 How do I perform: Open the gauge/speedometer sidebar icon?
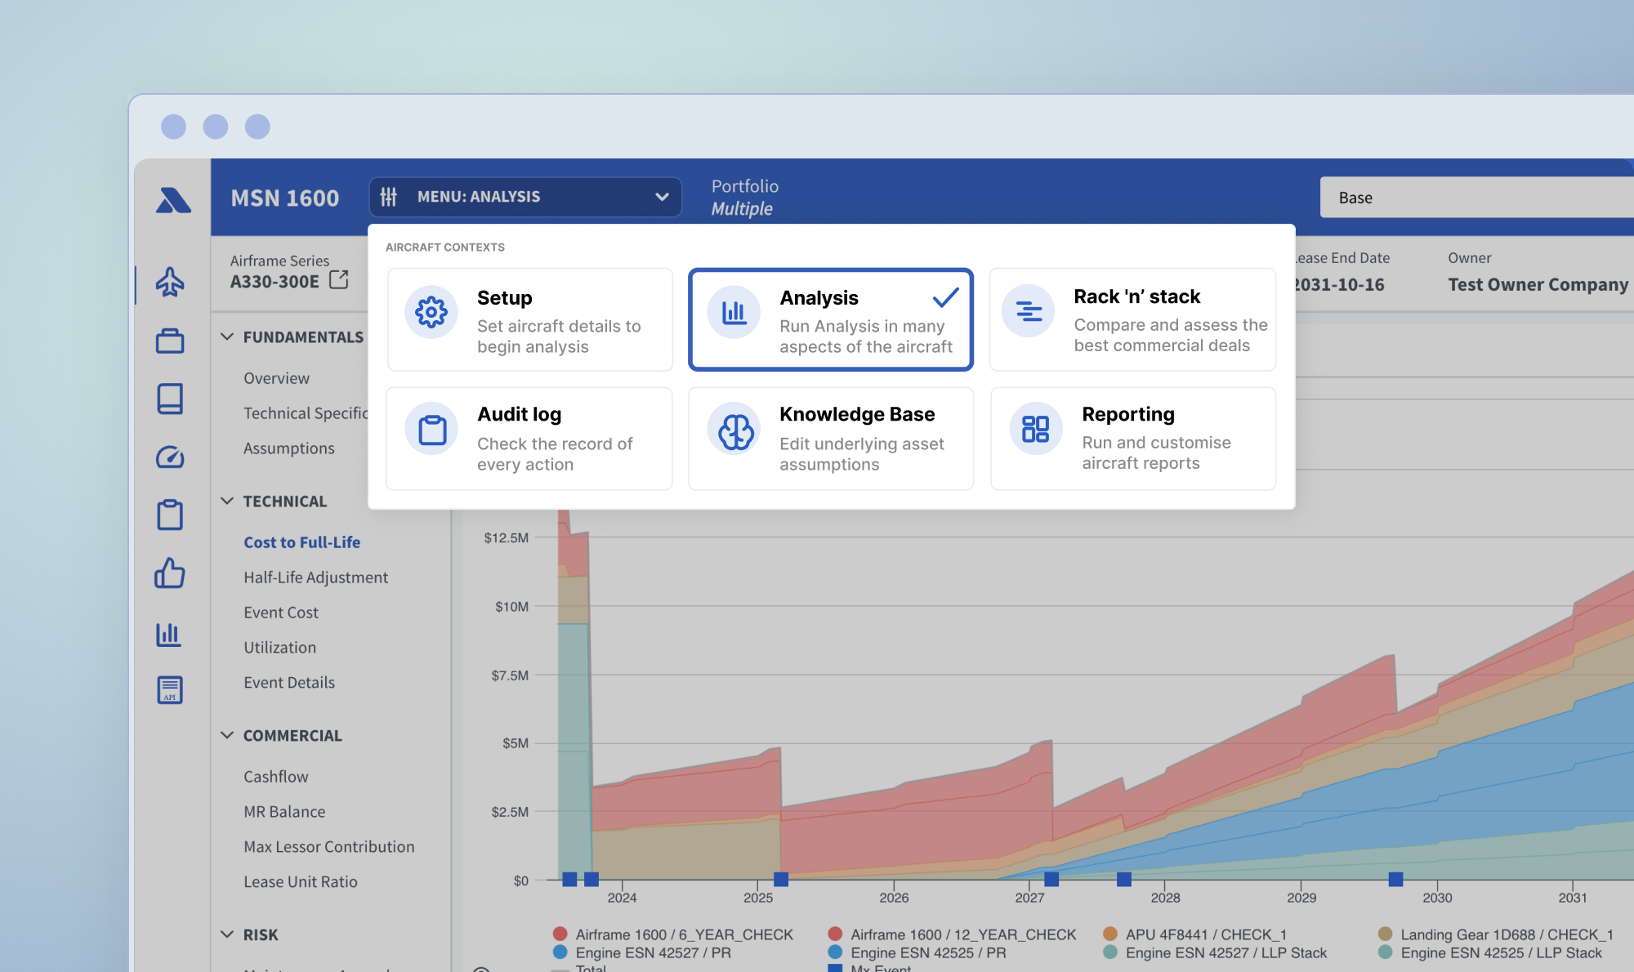[x=170, y=457]
